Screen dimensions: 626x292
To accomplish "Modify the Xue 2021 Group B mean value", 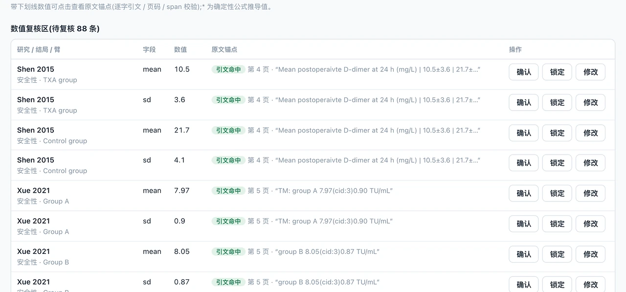I will pos(590,254).
